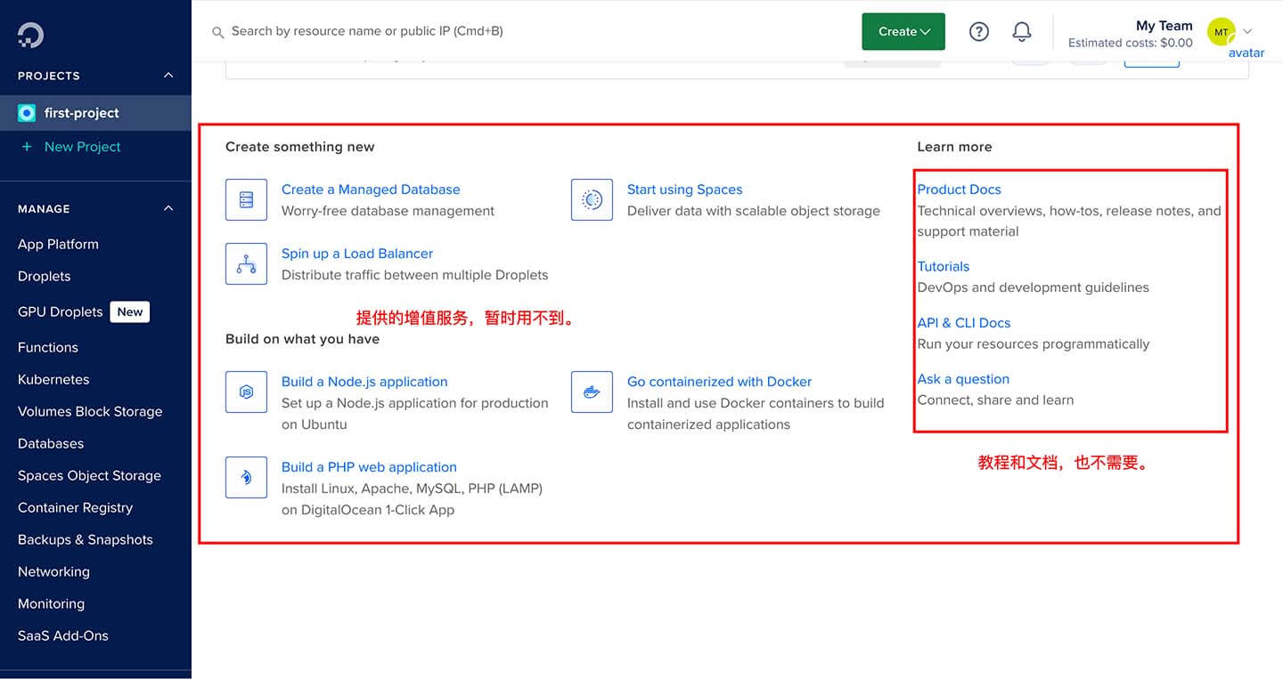
Task: Click Start using Spaces link
Action: (684, 190)
